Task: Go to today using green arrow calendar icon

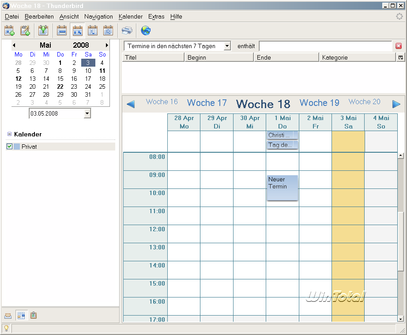Action: (x=43, y=30)
